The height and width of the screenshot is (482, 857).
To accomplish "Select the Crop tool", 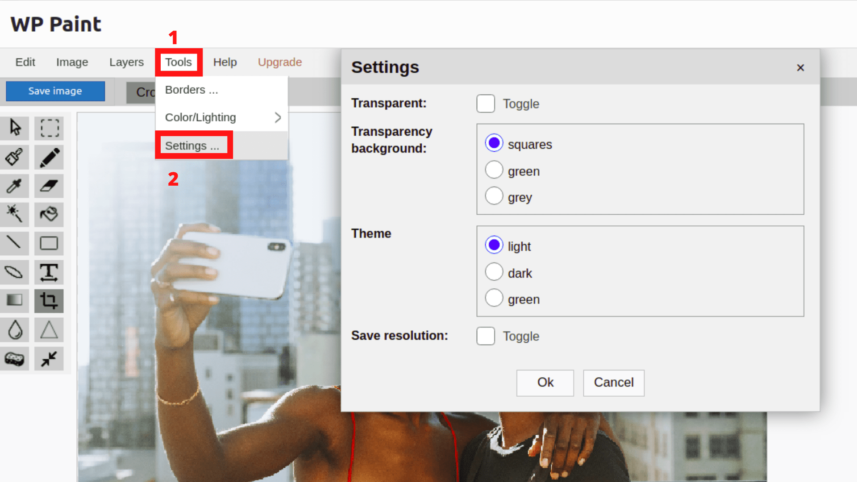I will coord(49,301).
